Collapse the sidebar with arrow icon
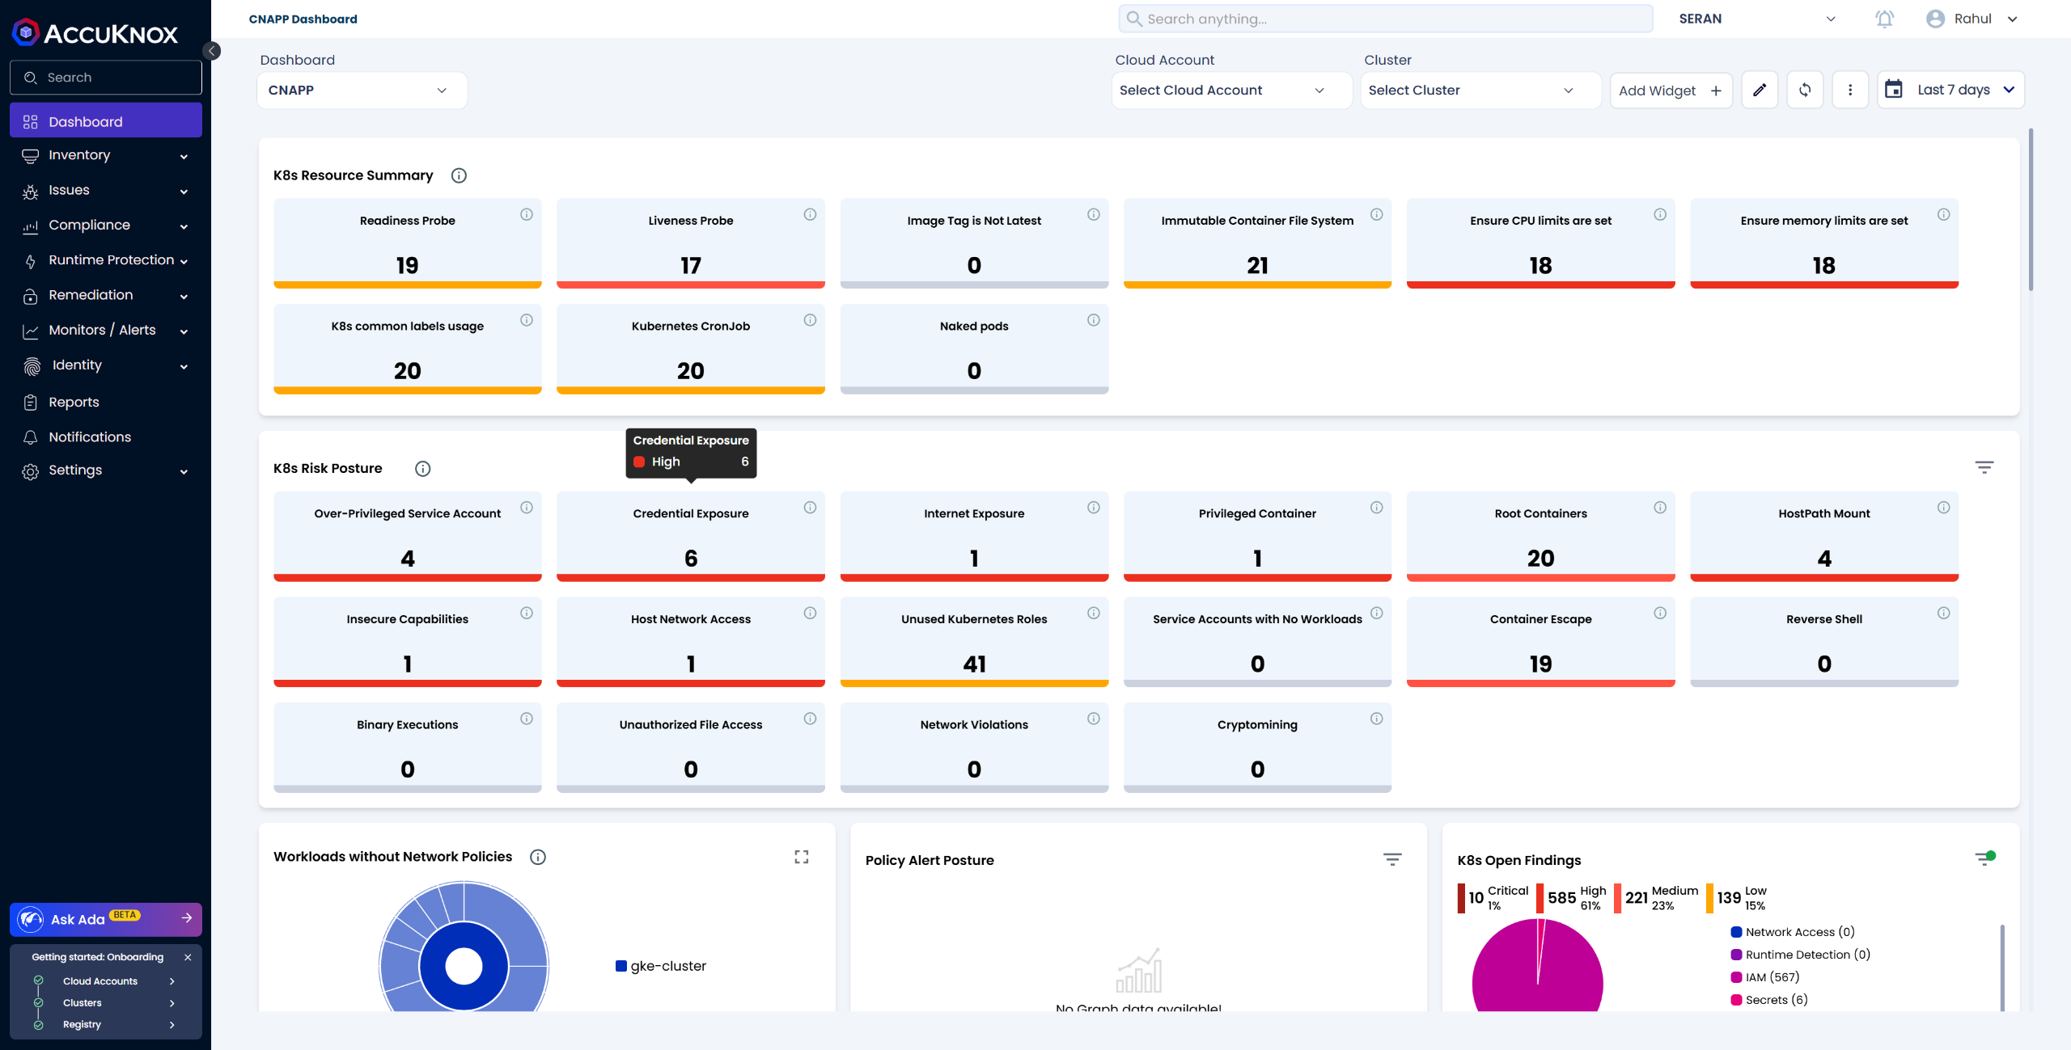The image size is (2071, 1050). coord(212,51)
